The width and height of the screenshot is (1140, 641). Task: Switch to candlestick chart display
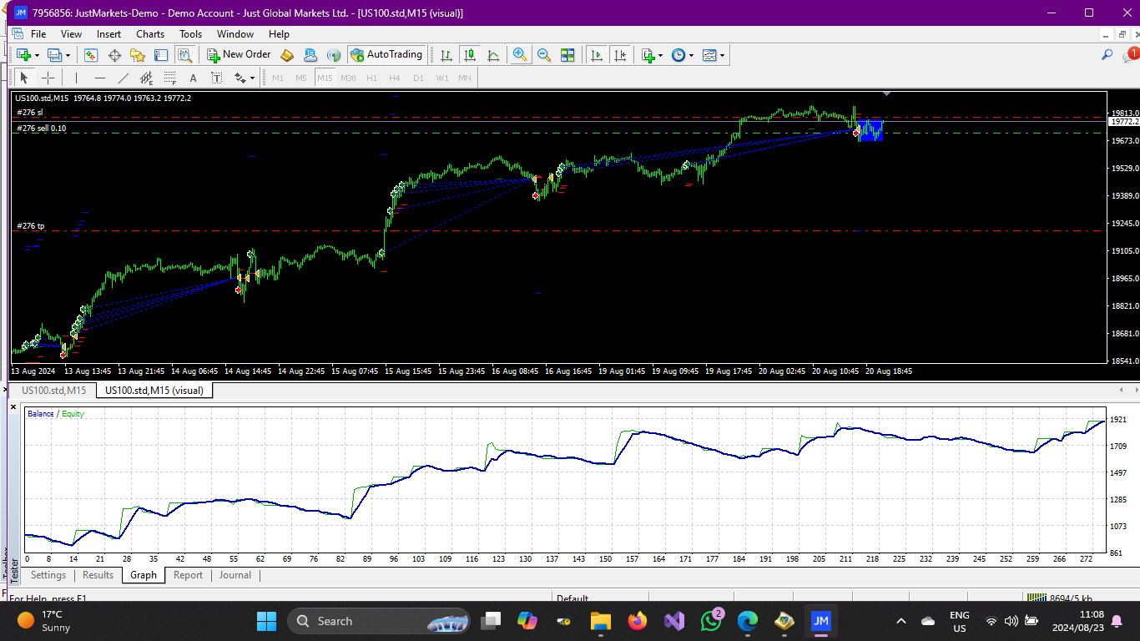[470, 55]
